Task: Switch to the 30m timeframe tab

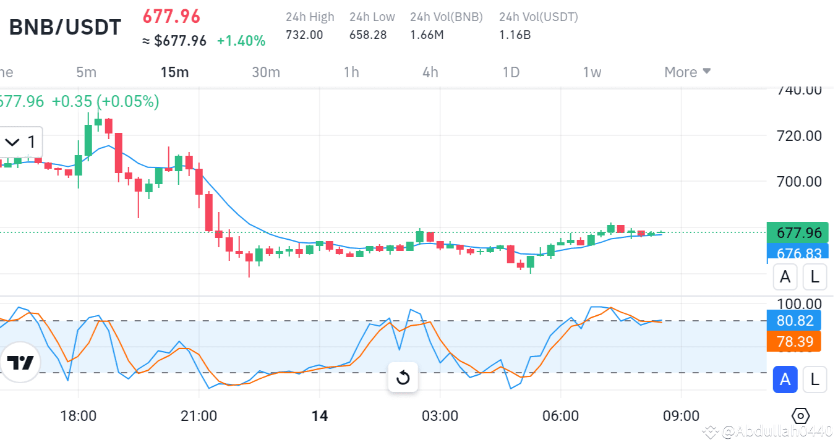Action: click(266, 72)
